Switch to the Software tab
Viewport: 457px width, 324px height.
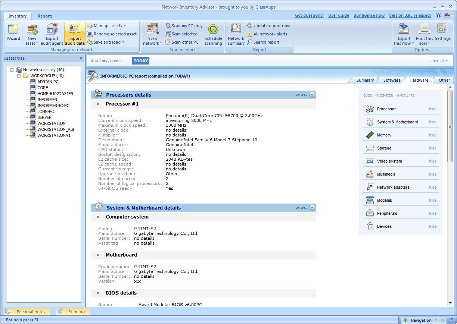(x=391, y=80)
